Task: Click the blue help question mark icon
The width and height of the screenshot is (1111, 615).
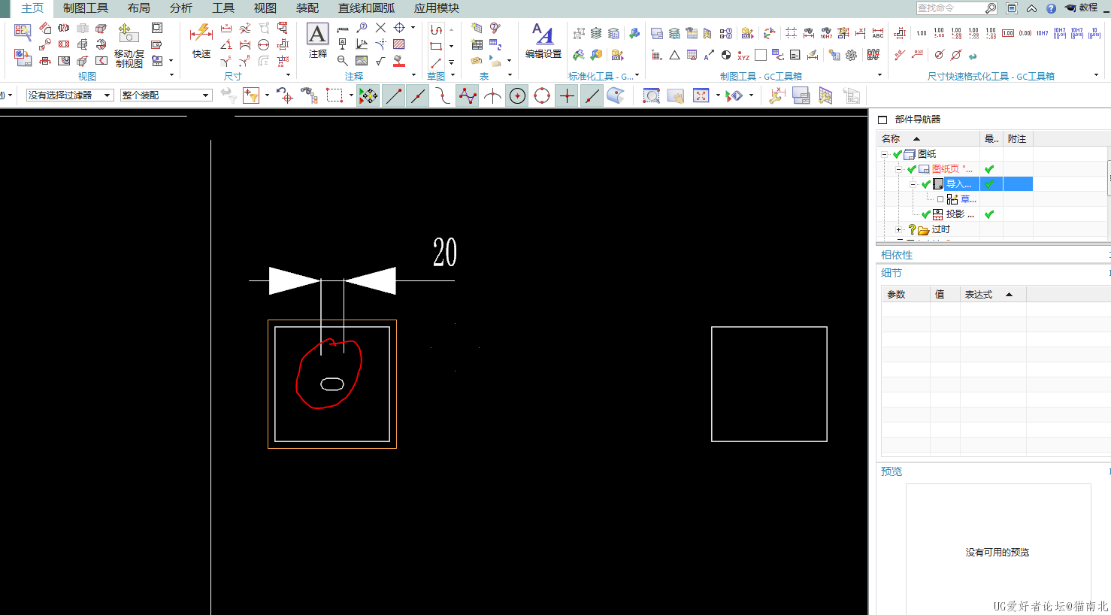Action: pos(1051,8)
